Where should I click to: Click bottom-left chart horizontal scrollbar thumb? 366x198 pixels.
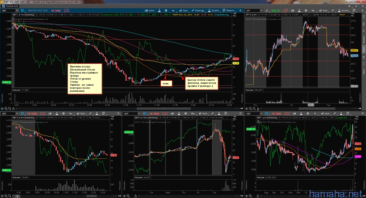91,196
